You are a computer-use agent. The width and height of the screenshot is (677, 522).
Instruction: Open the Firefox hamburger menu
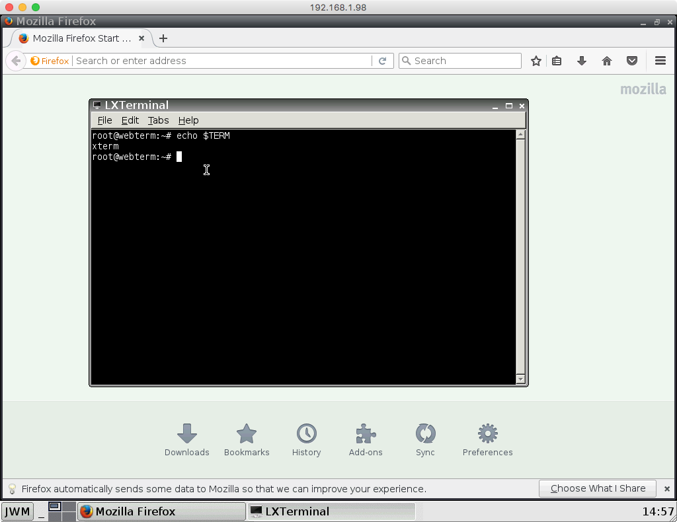coord(660,60)
